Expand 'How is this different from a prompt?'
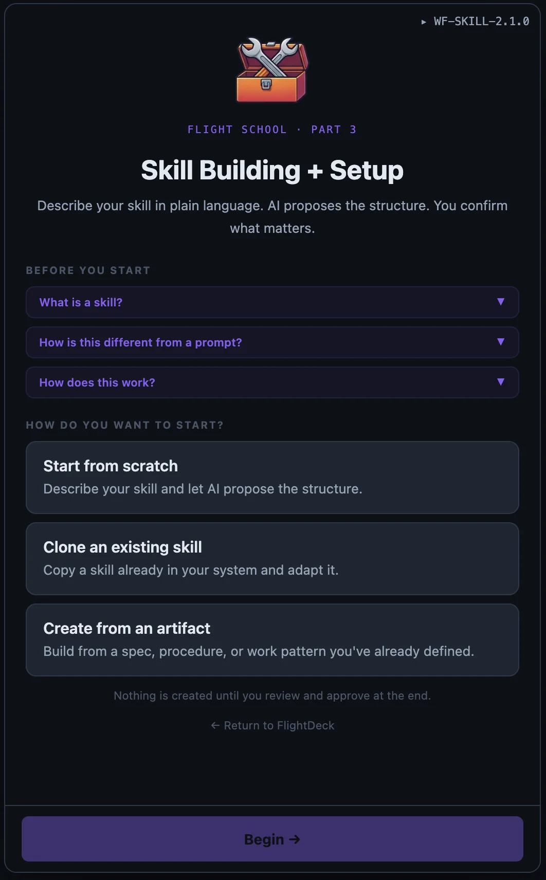This screenshot has width=546, height=880. pos(272,342)
